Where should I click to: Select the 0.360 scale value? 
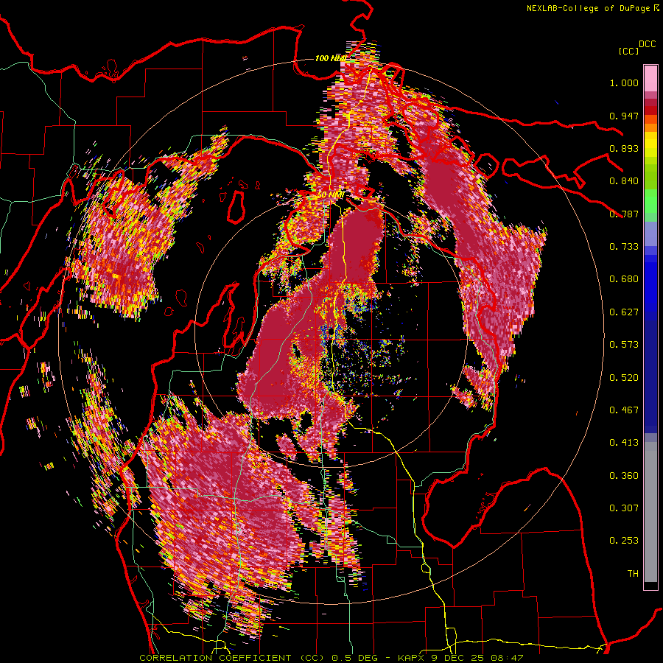624,476
